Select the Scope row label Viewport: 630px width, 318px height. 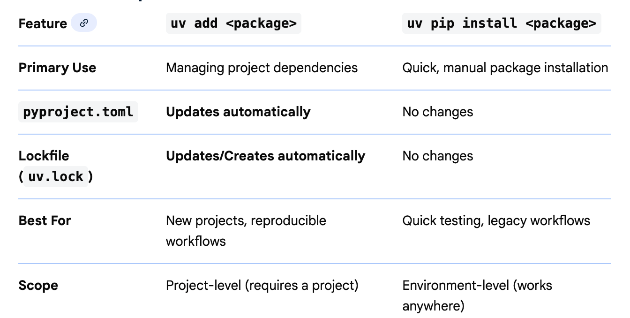38,285
